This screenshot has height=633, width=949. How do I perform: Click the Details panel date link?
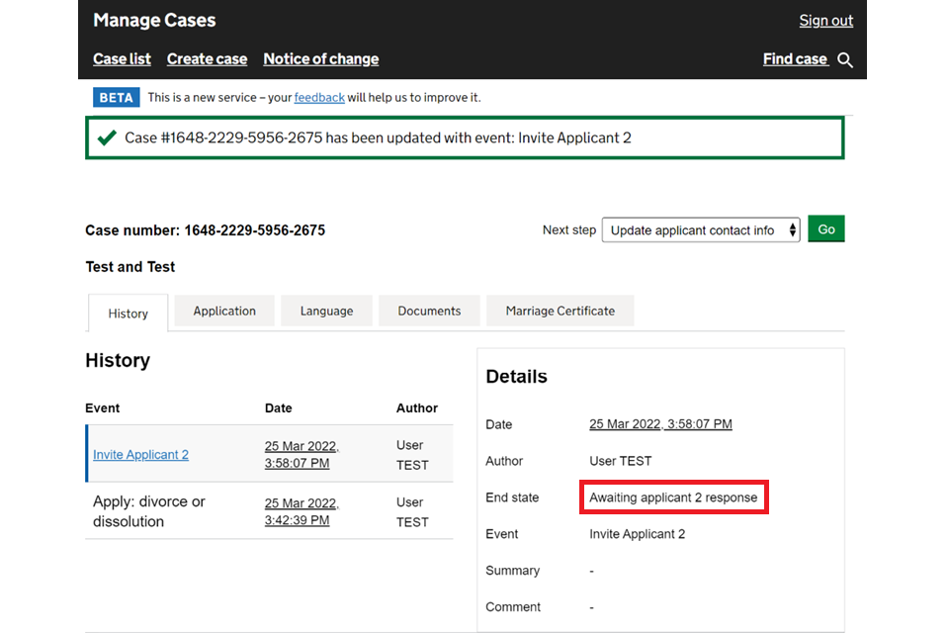point(660,424)
